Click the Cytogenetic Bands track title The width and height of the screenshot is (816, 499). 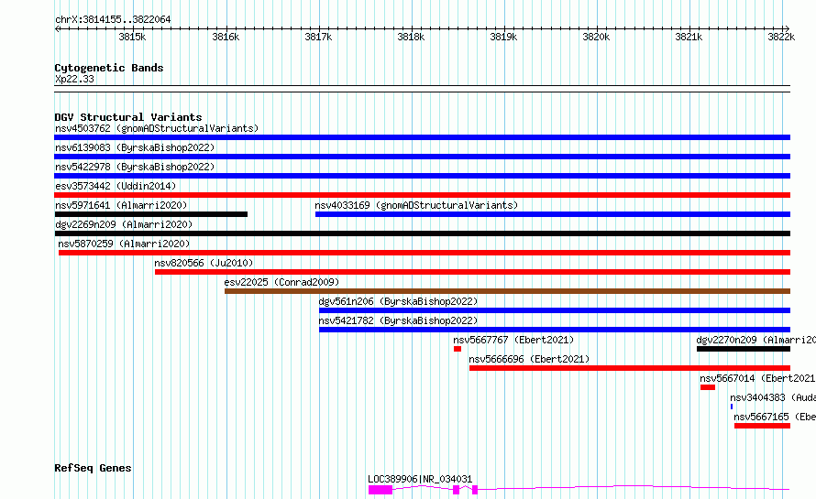109,68
